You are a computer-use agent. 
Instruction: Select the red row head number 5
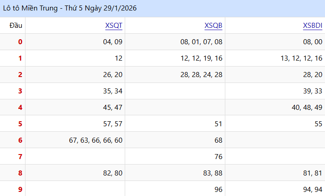pyautogui.click(x=20, y=124)
